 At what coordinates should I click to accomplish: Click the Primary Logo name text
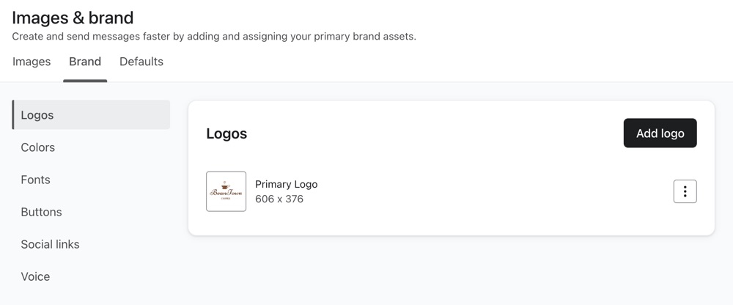pyautogui.click(x=286, y=184)
